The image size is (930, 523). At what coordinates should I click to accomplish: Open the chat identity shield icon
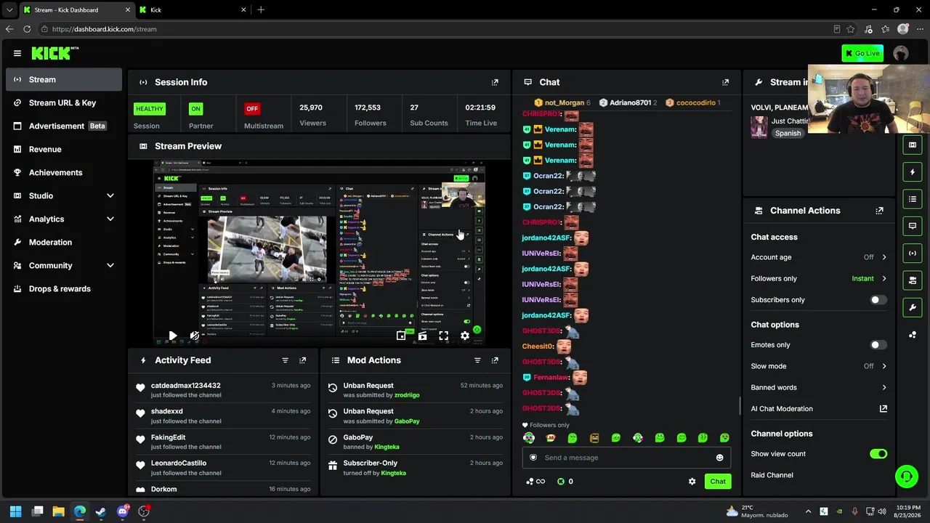(533, 458)
